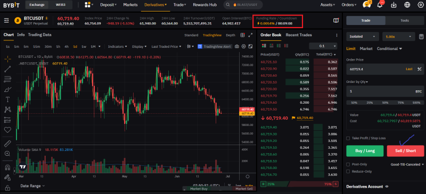Tick the Post-Only checkbox
This screenshot has height=194, width=426.
click(x=348, y=164)
